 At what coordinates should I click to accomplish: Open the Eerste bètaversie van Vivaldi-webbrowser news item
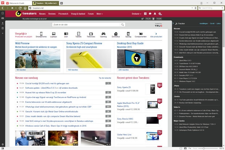(x=49, y=102)
